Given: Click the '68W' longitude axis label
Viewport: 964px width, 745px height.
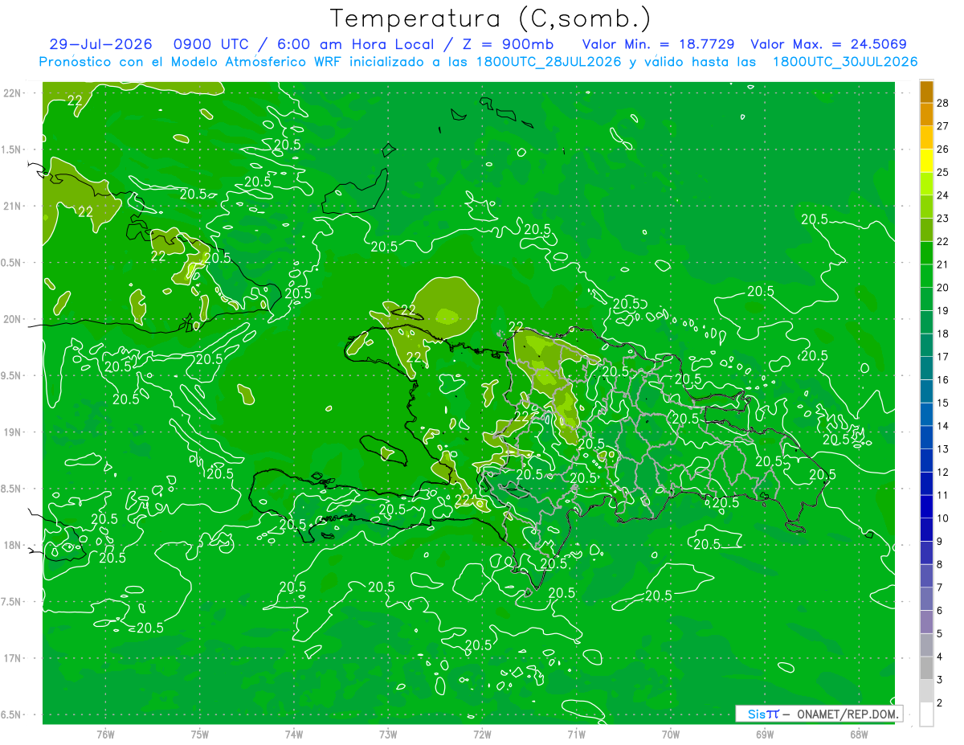Looking at the screenshot, I should click(x=859, y=734).
